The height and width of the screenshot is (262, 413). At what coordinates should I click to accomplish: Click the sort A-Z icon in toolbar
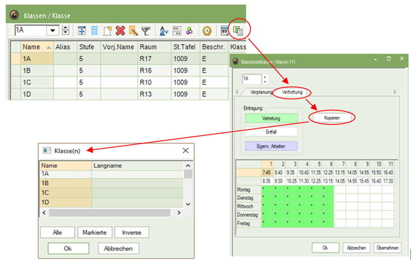[164, 30]
